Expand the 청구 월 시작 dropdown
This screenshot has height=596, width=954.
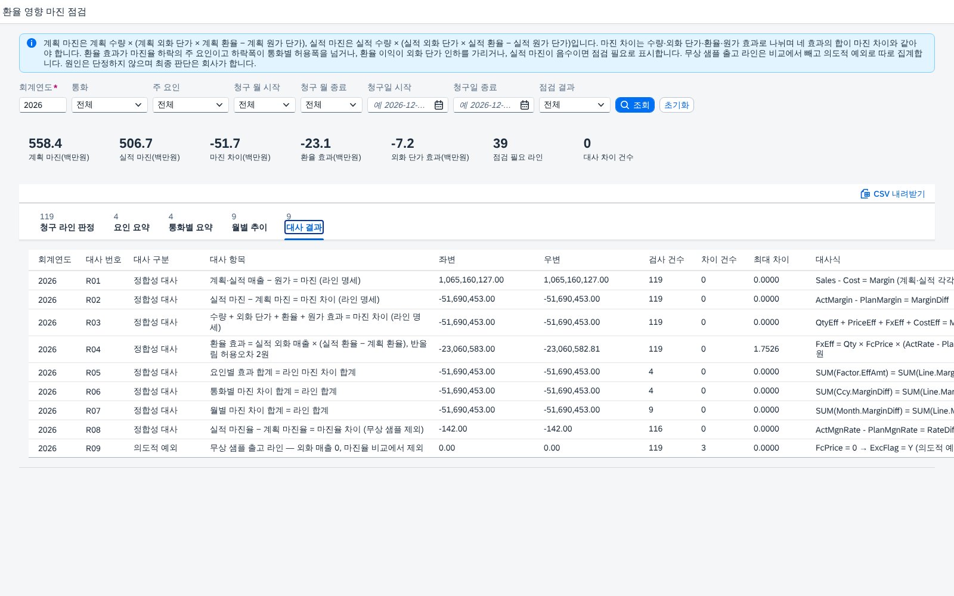[x=265, y=105]
